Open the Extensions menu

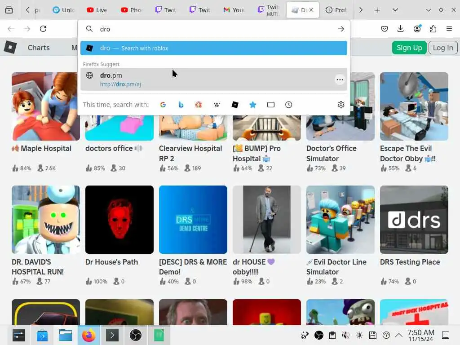coord(433,29)
